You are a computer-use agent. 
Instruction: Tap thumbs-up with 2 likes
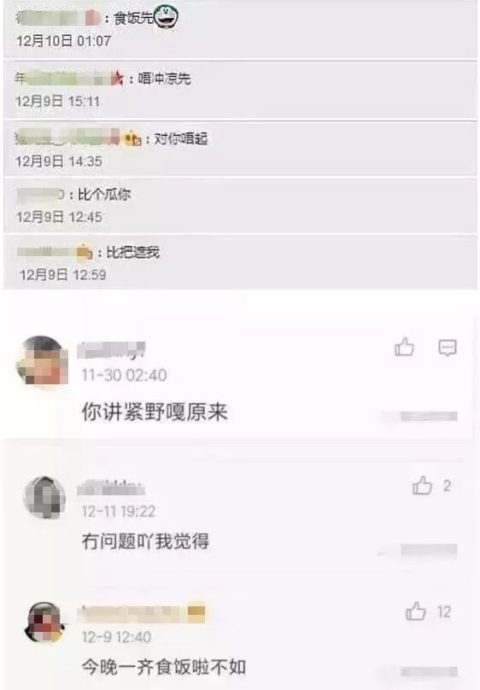[422, 485]
